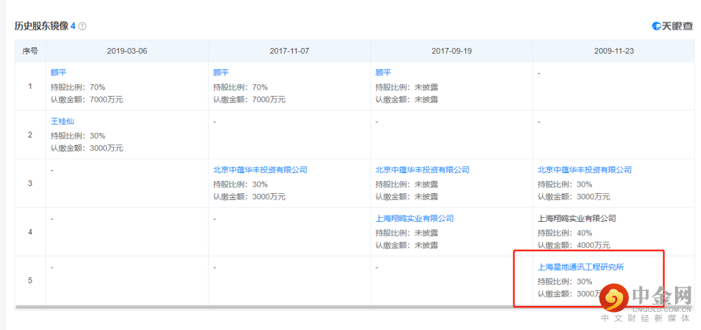
Task: Click 认缴金额：4000万元 in row 4
Action: tap(574, 245)
